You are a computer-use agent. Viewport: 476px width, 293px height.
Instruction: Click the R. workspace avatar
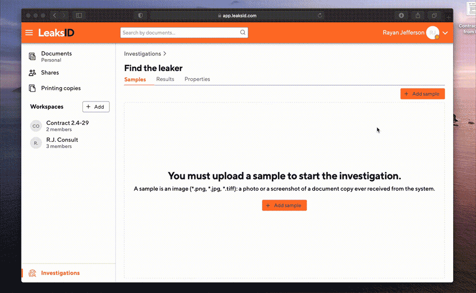(36, 143)
